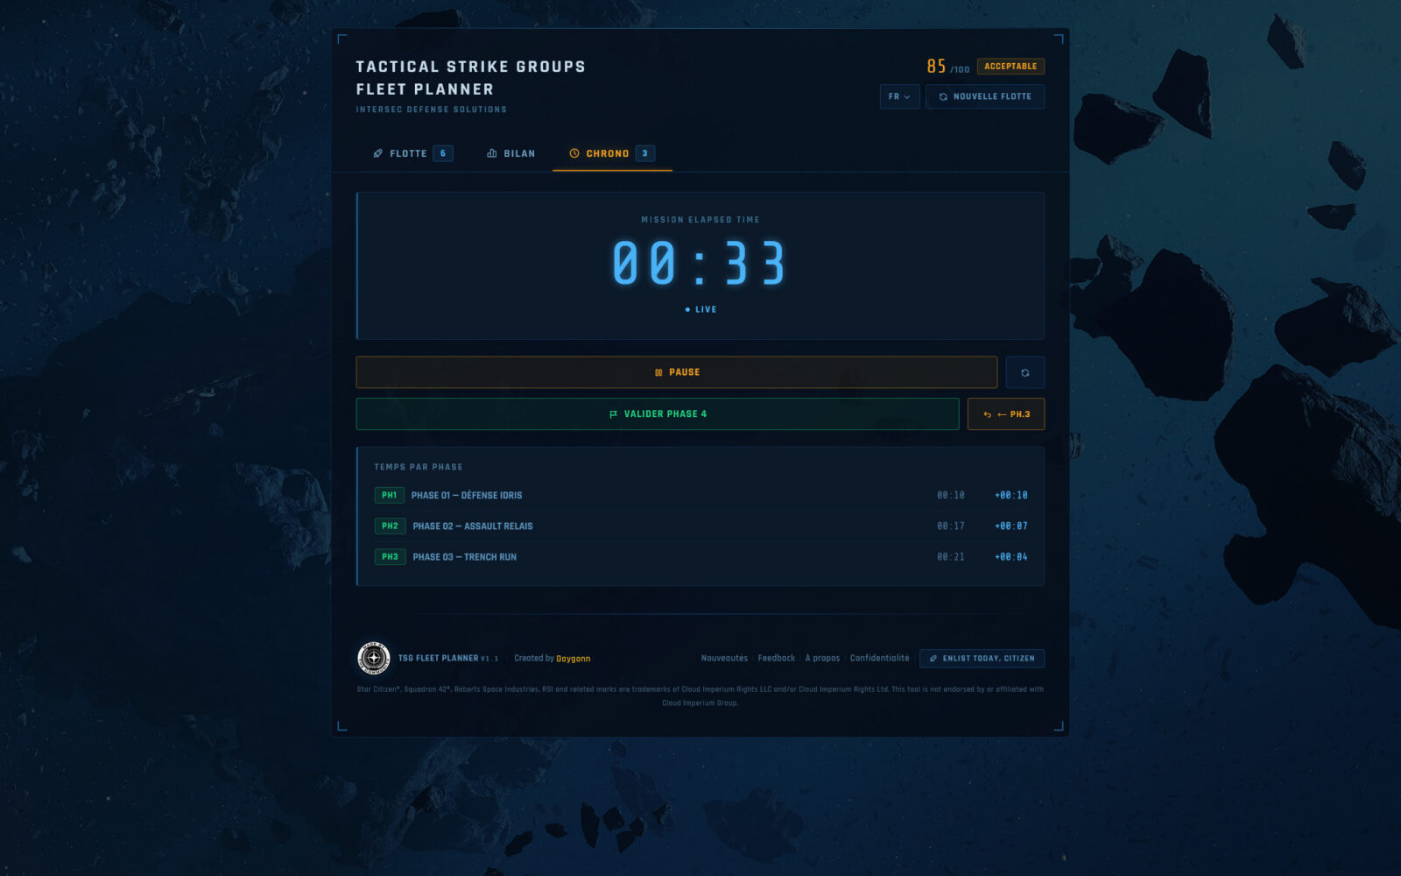The height and width of the screenshot is (876, 1401).
Task: Click the Acceptable score badge
Action: 1010,67
